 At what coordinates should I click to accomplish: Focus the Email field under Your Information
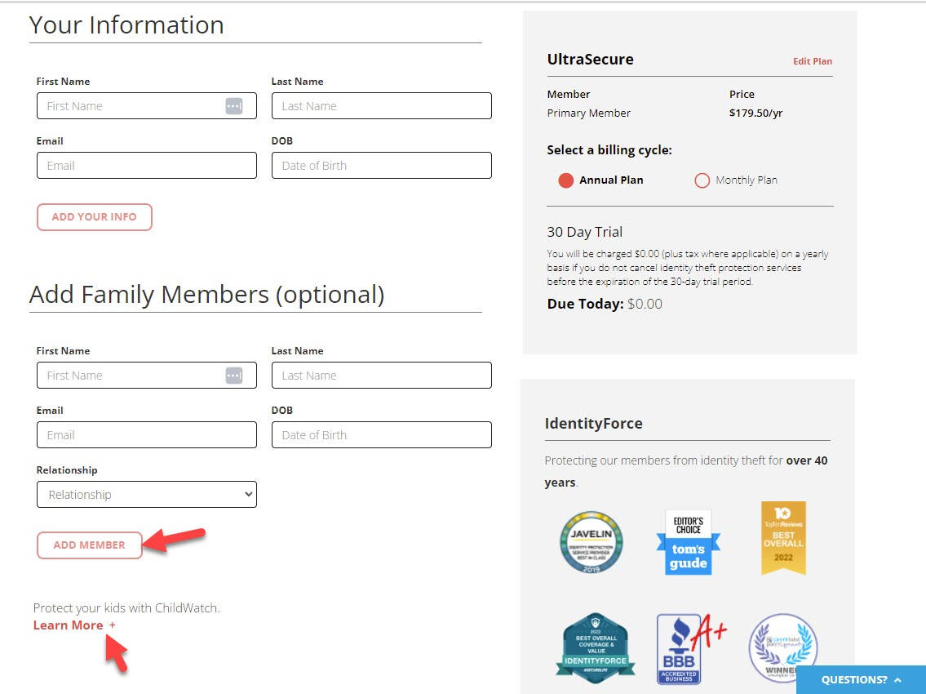[147, 166]
